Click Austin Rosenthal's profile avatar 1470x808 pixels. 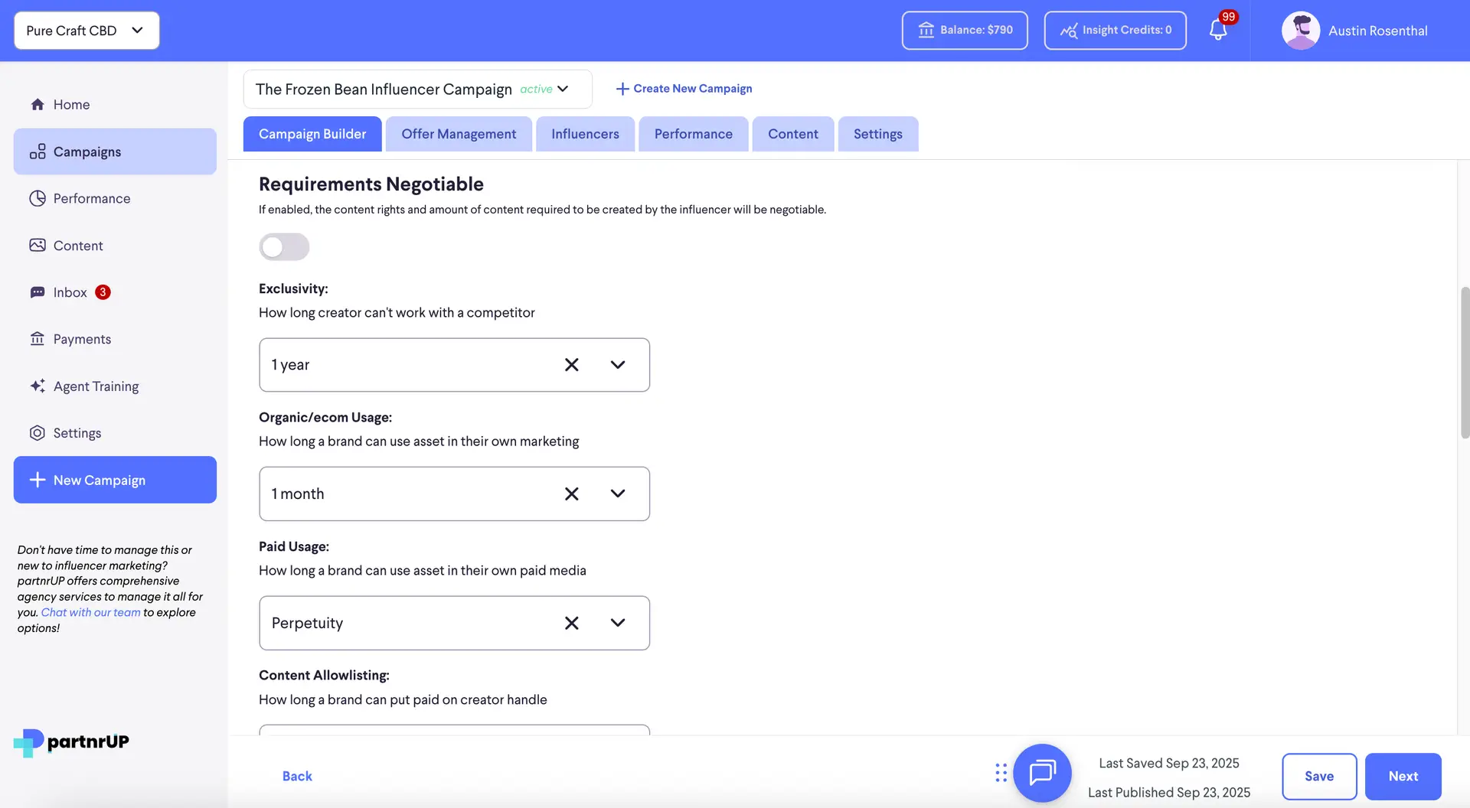click(x=1300, y=31)
